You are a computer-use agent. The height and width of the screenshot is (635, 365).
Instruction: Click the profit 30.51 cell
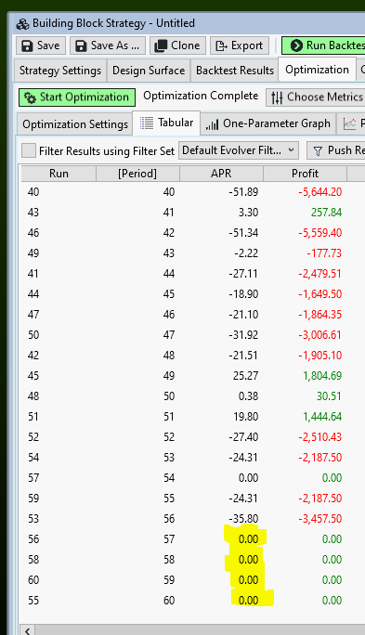tap(329, 396)
